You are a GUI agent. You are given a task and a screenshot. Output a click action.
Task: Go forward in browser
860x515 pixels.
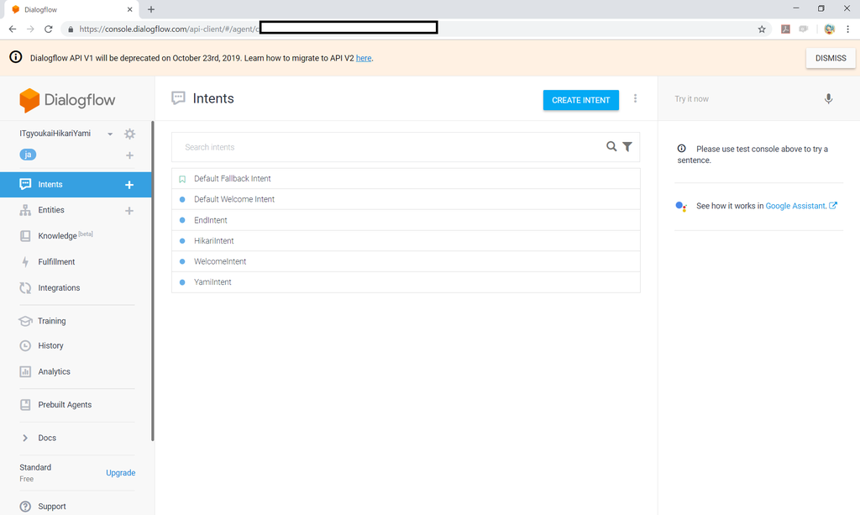30,29
